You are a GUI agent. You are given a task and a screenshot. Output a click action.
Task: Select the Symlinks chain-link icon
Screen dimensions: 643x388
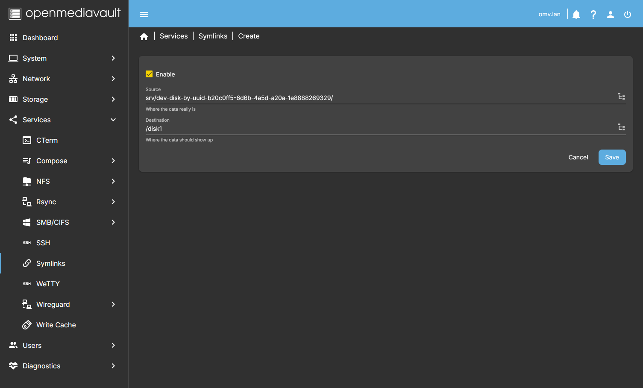click(x=27, y=263)
